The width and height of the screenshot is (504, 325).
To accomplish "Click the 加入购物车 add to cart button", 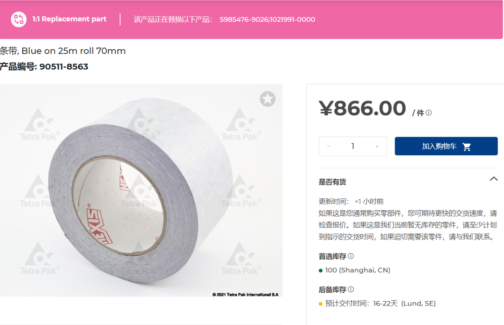I will pyautogui.click(x=446, y=147).
